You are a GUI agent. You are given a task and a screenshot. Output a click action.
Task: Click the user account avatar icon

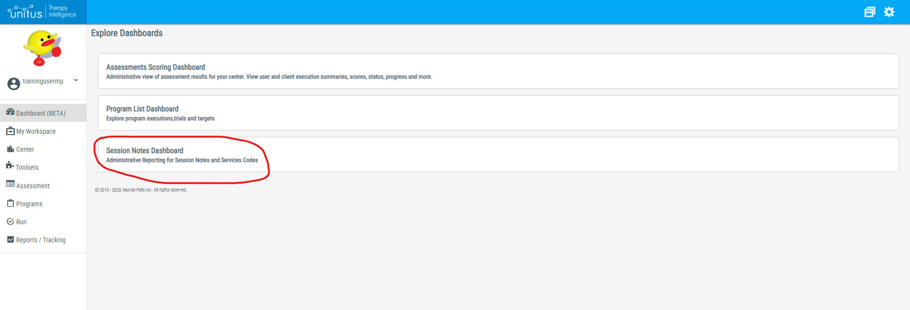click(14, 84)
